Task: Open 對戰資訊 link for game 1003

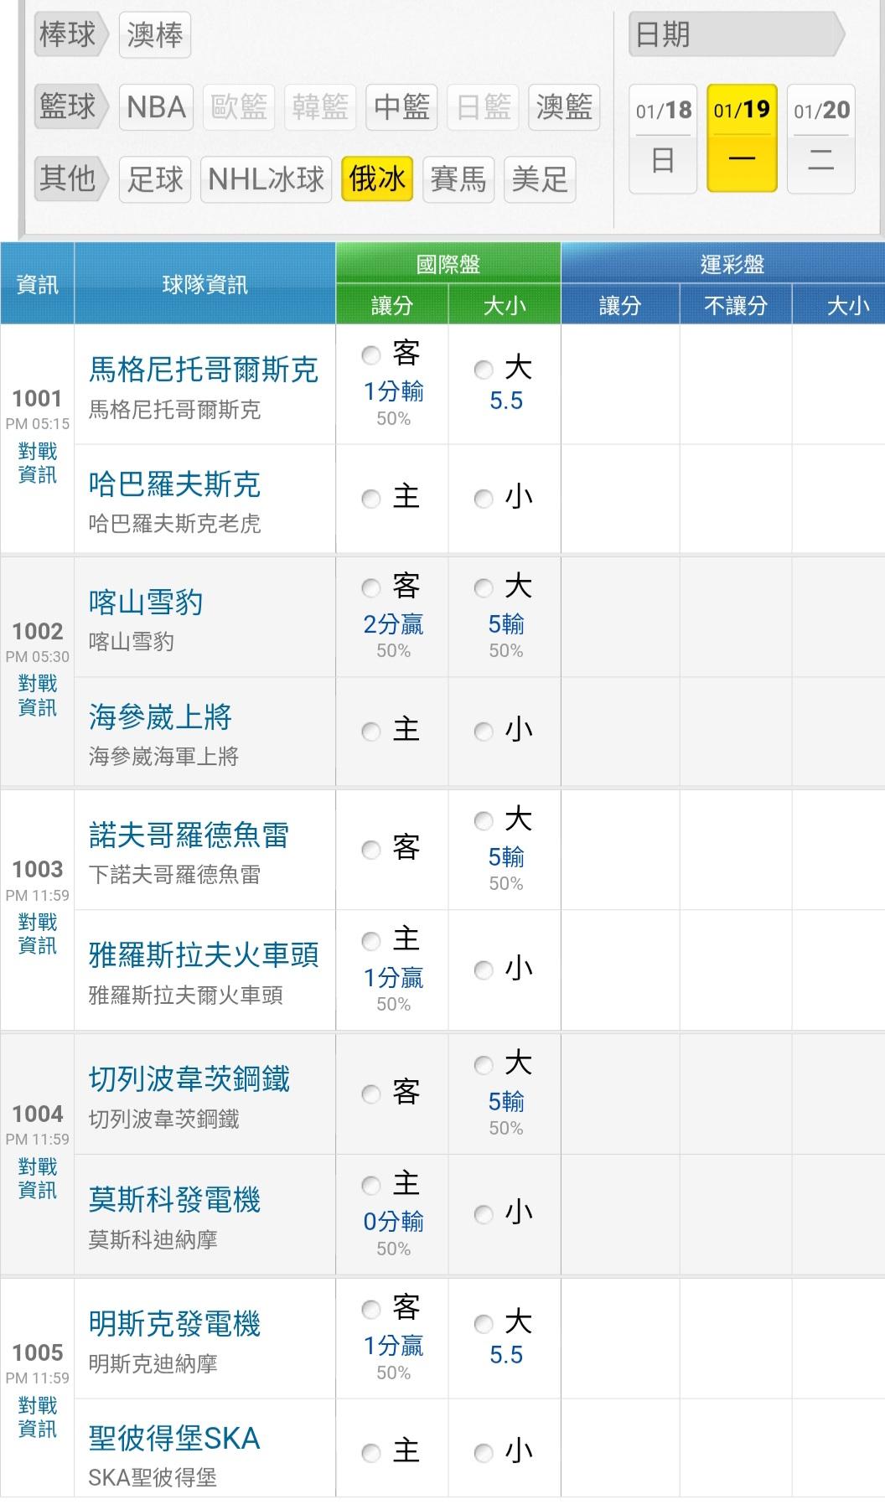Action: coord(38,934)
